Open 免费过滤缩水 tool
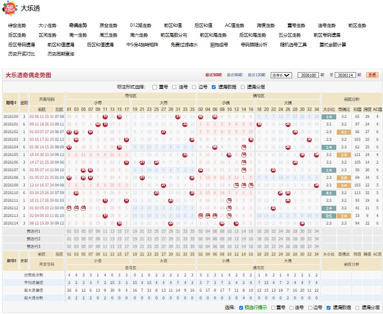This screenshot has height=314, width=383. (x=184, y=45)
